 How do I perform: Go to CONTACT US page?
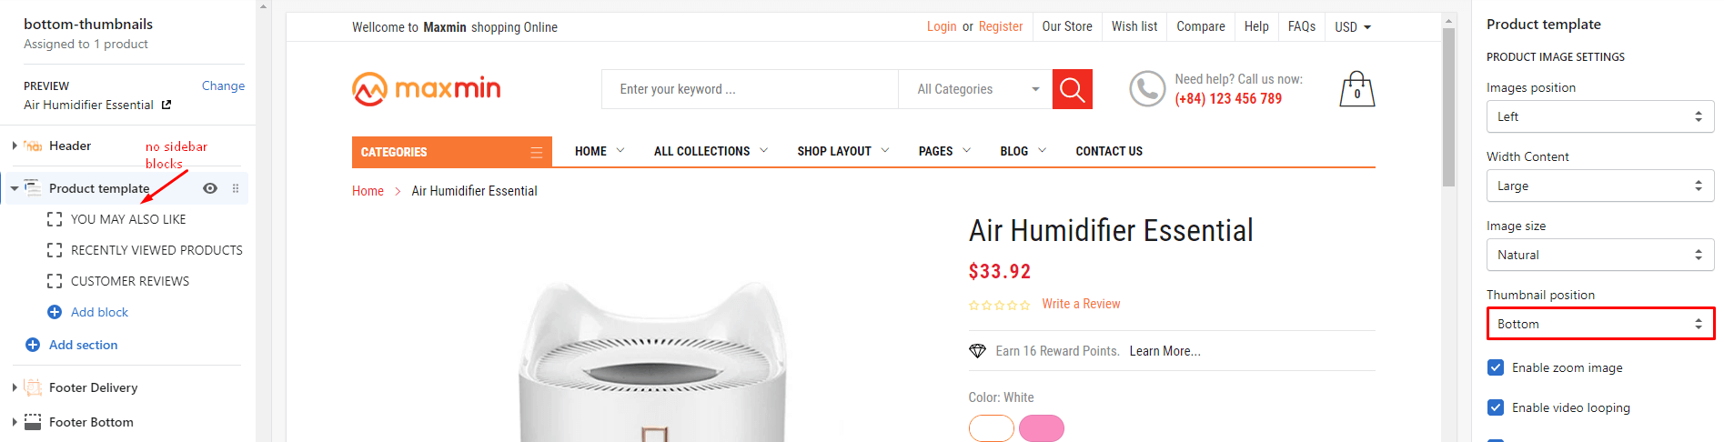click(x=1109, y=151)
